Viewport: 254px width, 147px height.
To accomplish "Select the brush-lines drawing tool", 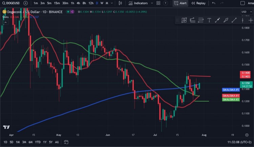I will pos(192,20).
